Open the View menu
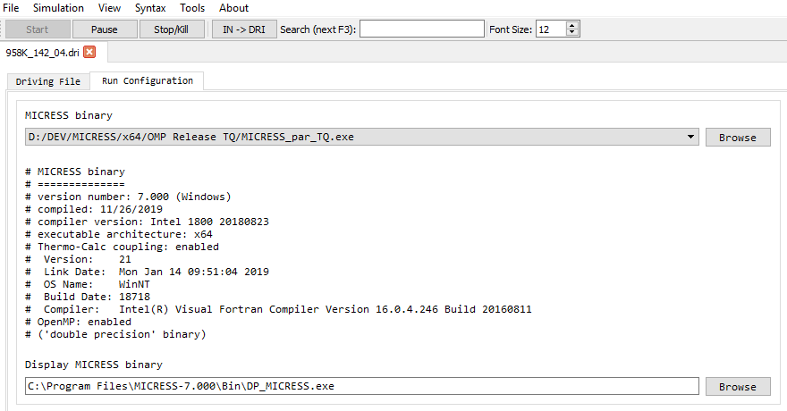 click(110, 8)
